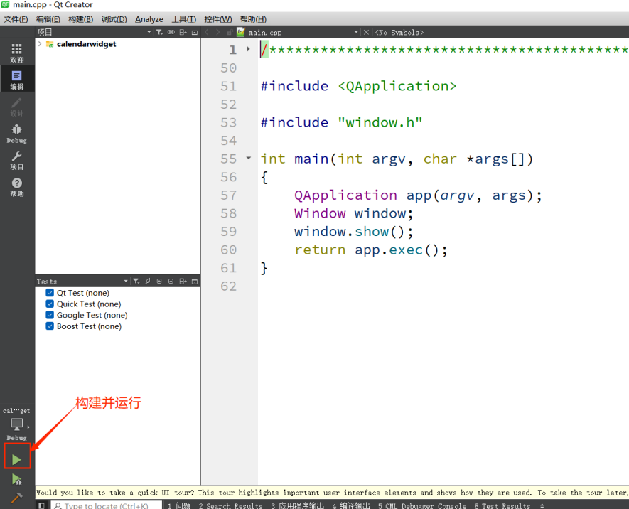Go back in editor navigation history
Screen dimensions: 629x509
(x=207, y=32)
